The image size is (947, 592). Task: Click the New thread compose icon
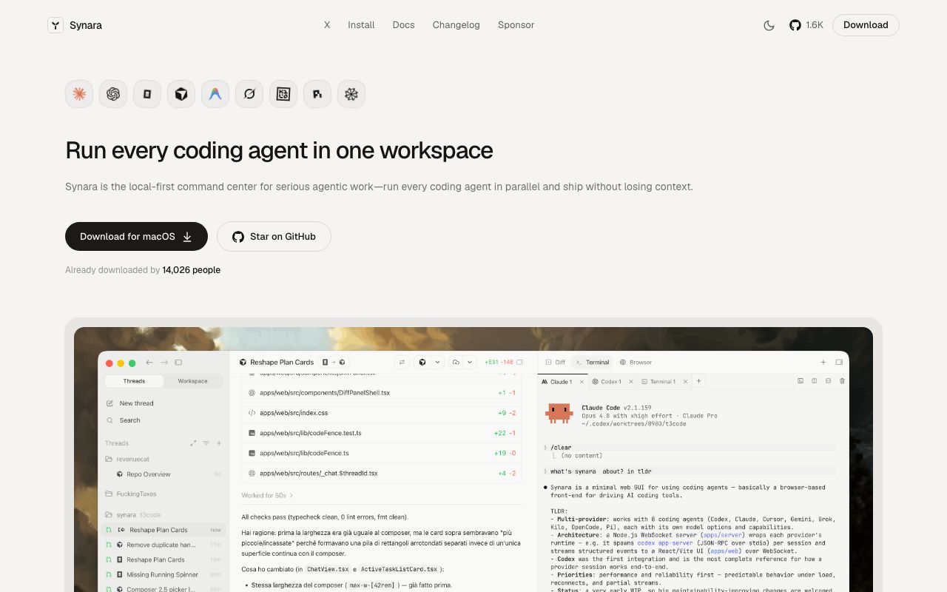(110, 403)
